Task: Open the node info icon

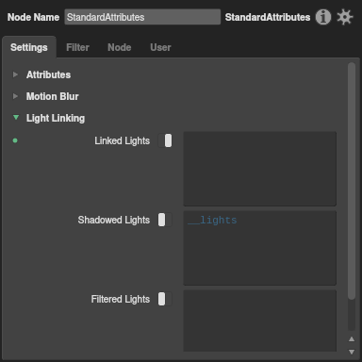Action: (323, 17)
